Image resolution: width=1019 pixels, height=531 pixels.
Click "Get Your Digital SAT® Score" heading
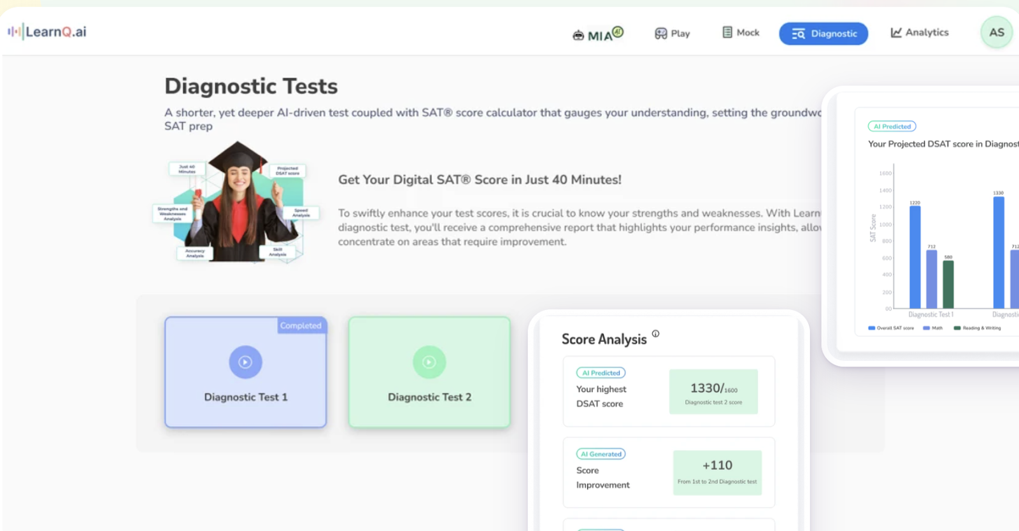coord(480,180)
